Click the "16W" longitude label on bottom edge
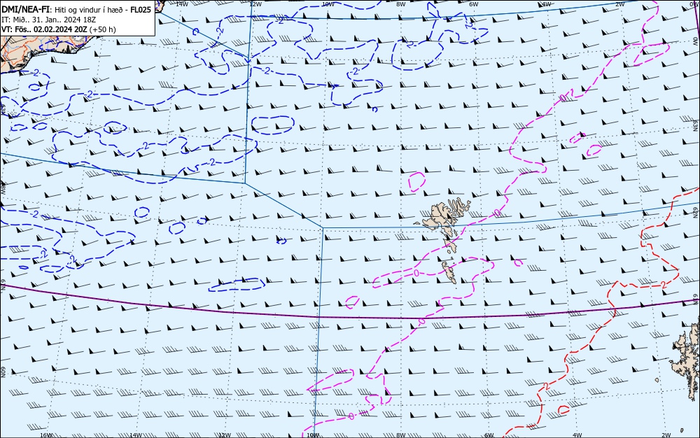This screenshot has width=700, height=438. pyautogui.click(x=46, y=435)
